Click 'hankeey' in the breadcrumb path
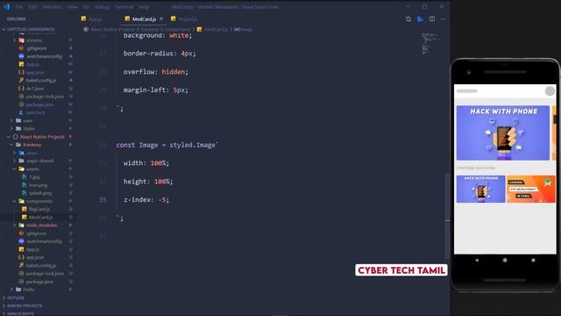This screenshot has height=316, width=561. 150,29
